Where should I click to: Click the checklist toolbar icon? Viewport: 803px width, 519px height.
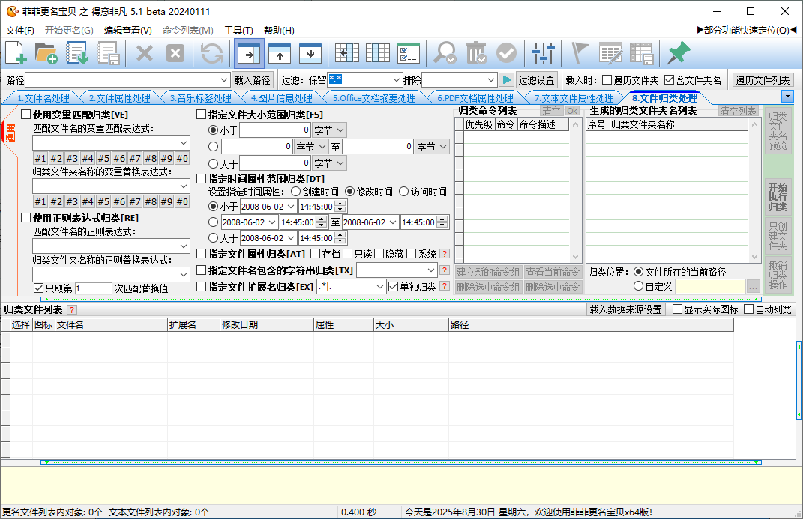(x=409, y=53)
